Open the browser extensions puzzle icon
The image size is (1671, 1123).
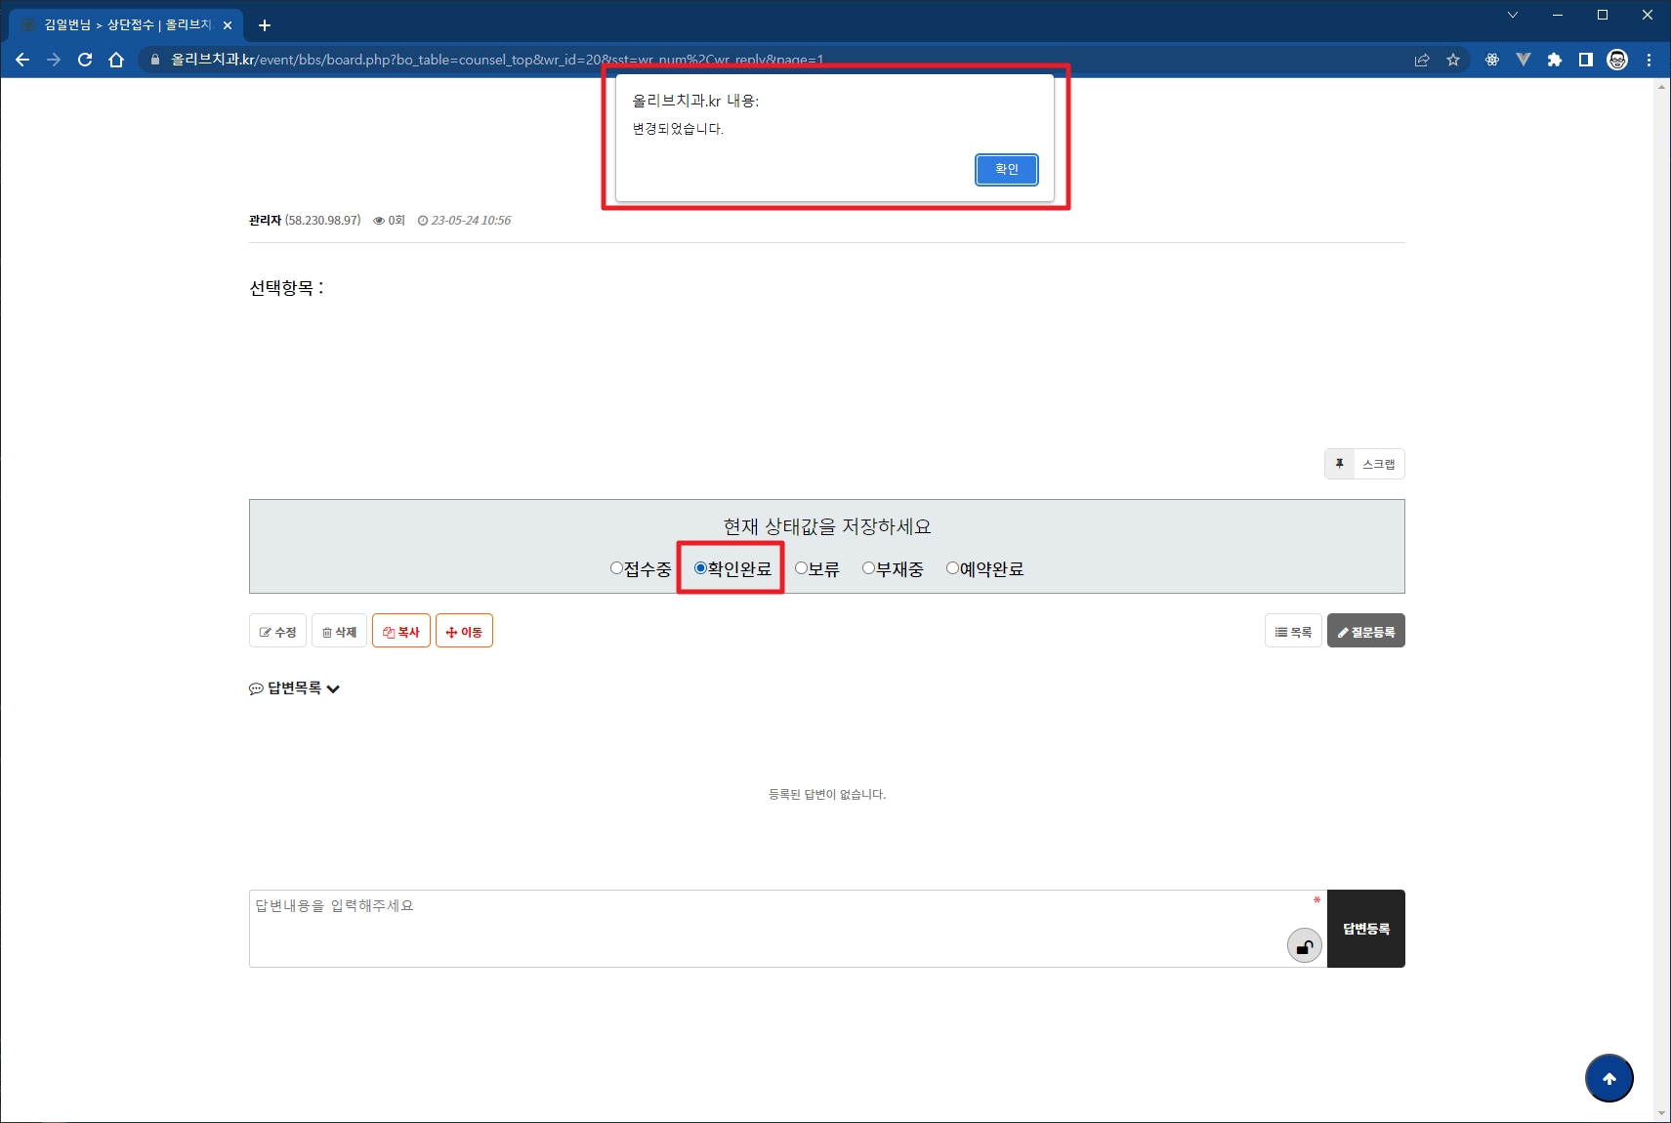tap(1554, 60)
